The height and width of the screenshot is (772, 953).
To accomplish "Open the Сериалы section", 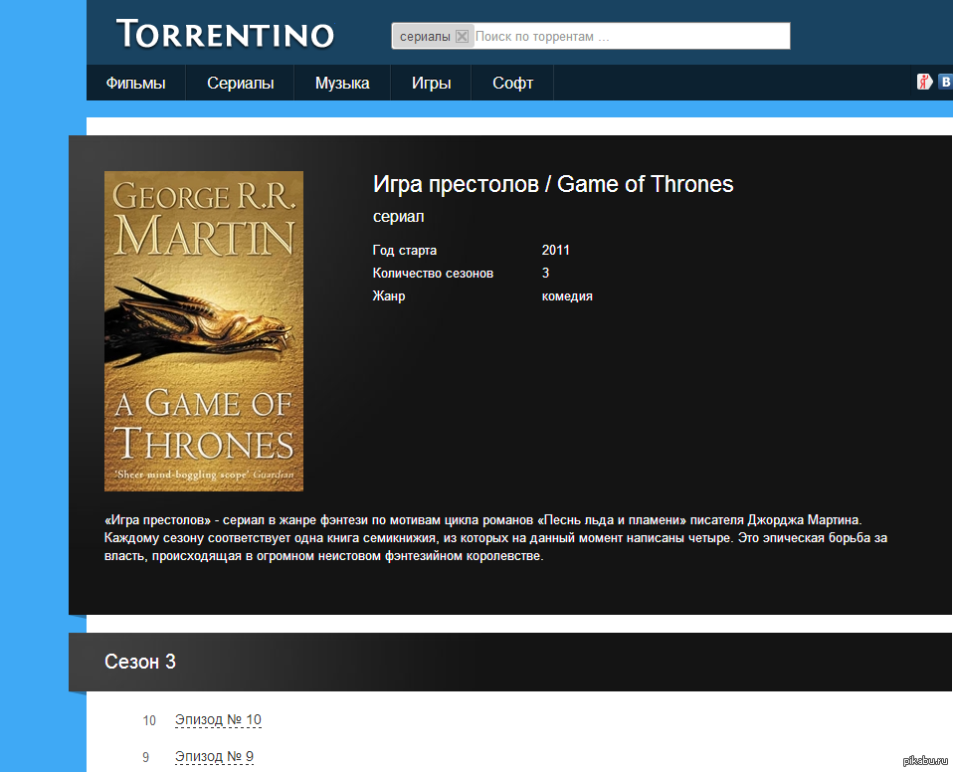I will (x=240, y=84).
